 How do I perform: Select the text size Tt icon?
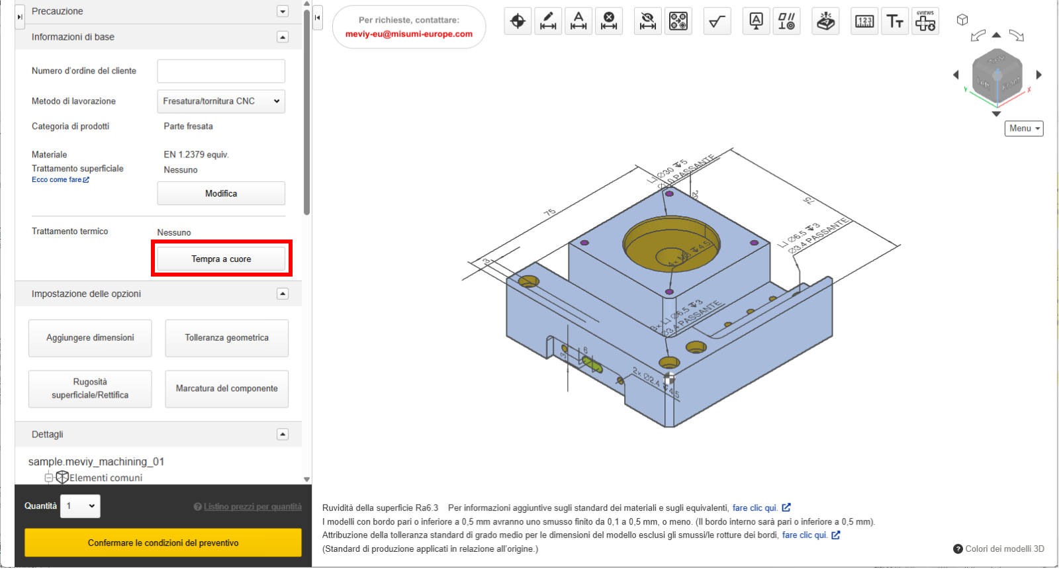(895, 21)
